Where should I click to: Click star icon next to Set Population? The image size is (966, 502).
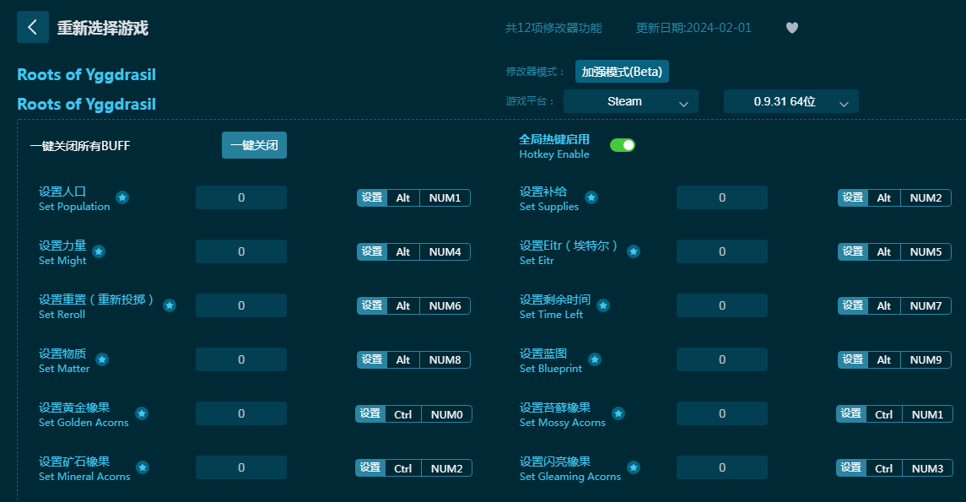point(122,197)
